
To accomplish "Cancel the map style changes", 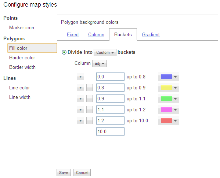I will [82, 173].
